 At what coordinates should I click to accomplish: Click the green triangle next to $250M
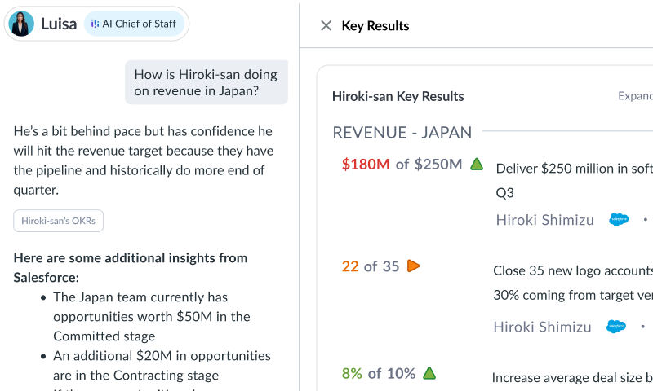(477, 164)
